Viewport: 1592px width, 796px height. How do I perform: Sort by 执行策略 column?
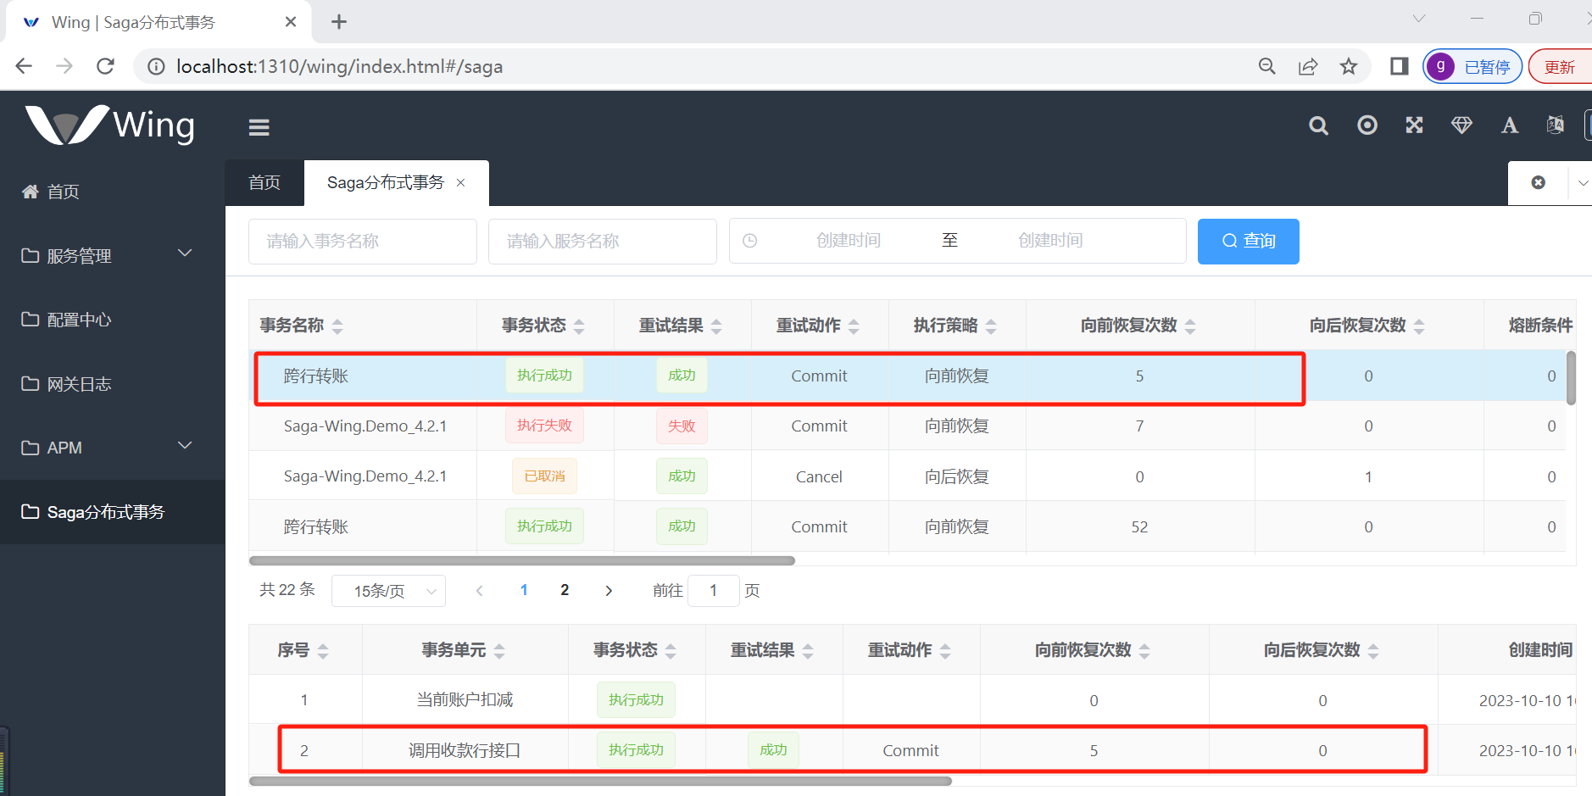click(x=991, y=326)
